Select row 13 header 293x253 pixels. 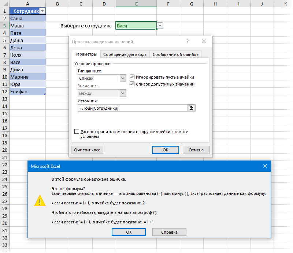pyautogui.click(x=5, y=99)
